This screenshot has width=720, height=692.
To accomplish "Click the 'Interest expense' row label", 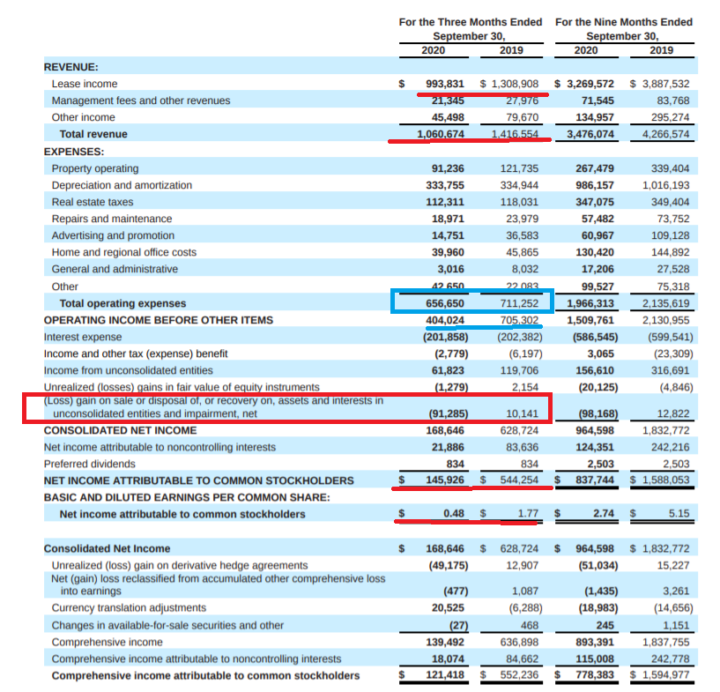I will pos(83,337).
